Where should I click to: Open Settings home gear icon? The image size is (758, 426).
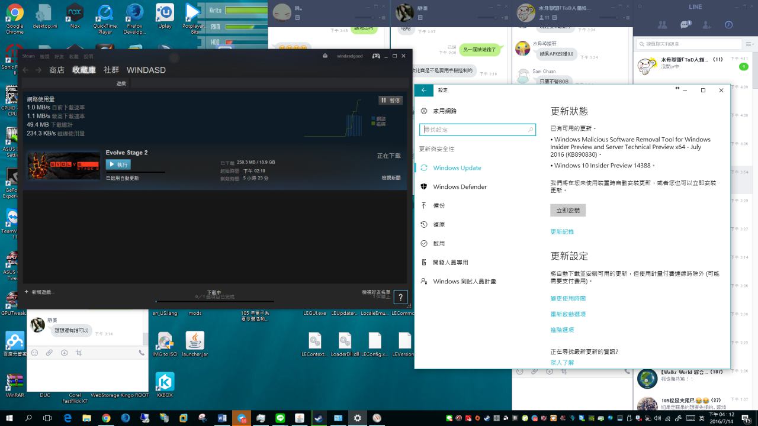[424, 111]
